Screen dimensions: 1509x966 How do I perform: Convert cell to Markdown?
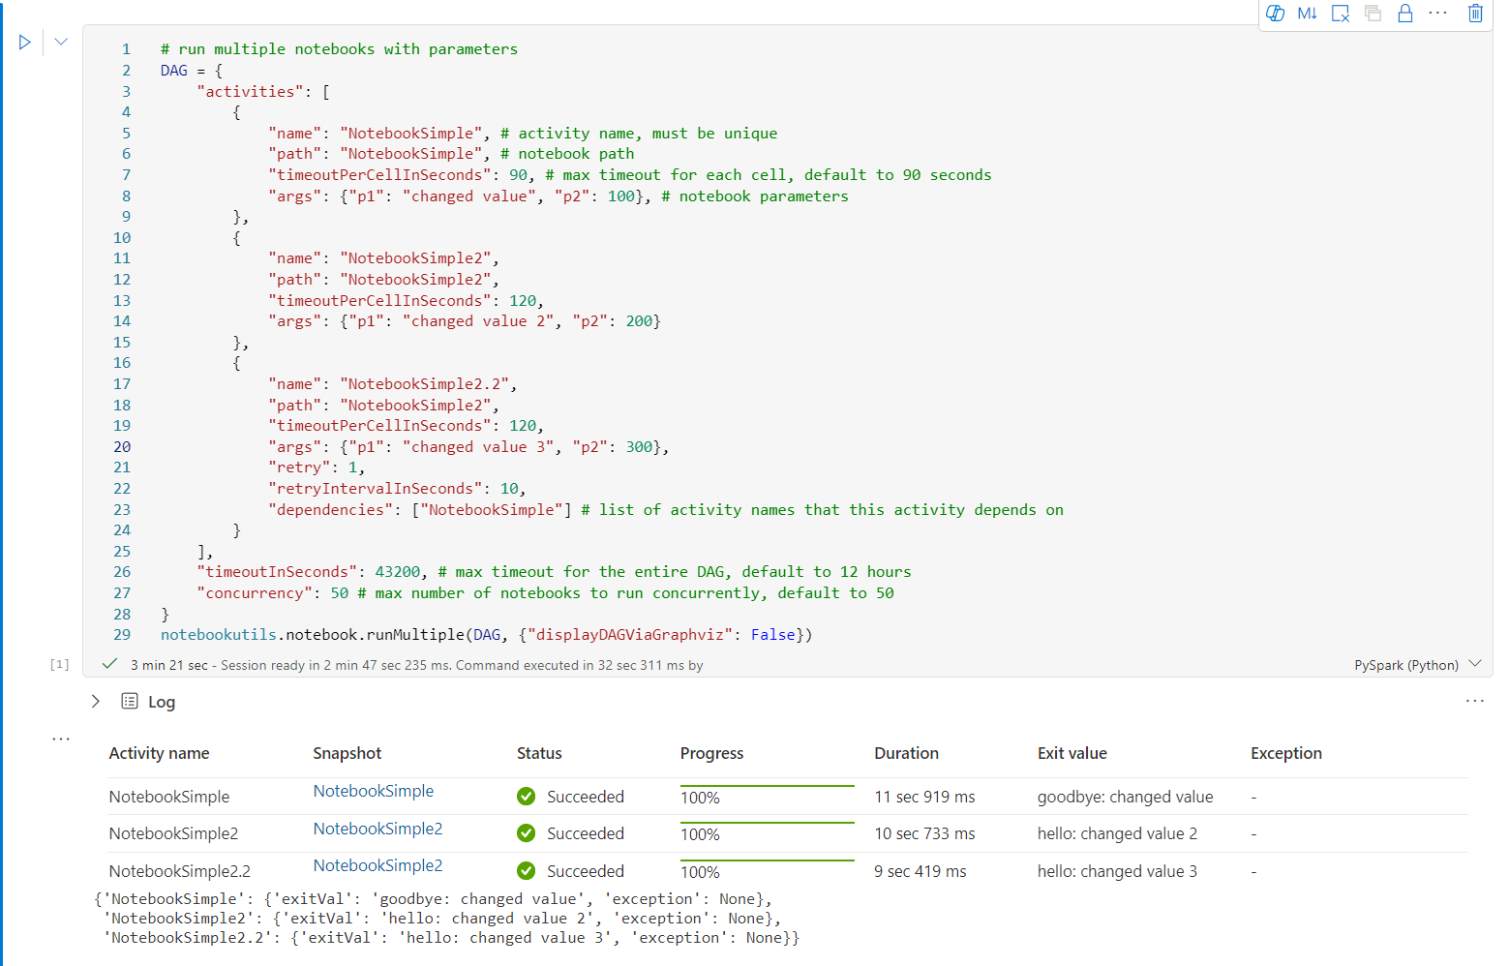pos(1307,14)
